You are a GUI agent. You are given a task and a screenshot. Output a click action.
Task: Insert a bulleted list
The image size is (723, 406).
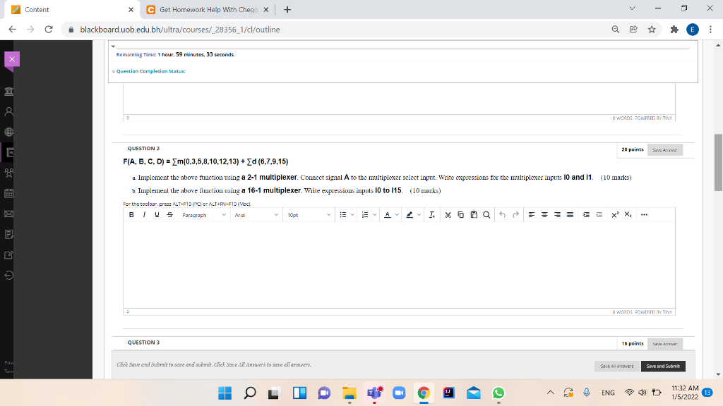coord(343,214)
